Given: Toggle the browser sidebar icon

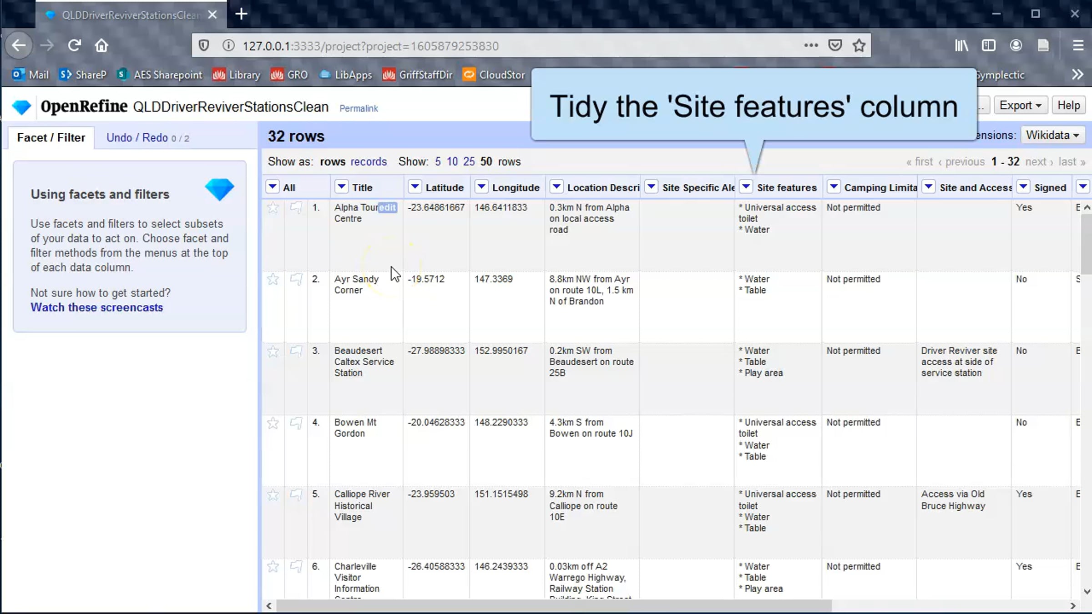Looking at the screenshot, I should (989, 45).
